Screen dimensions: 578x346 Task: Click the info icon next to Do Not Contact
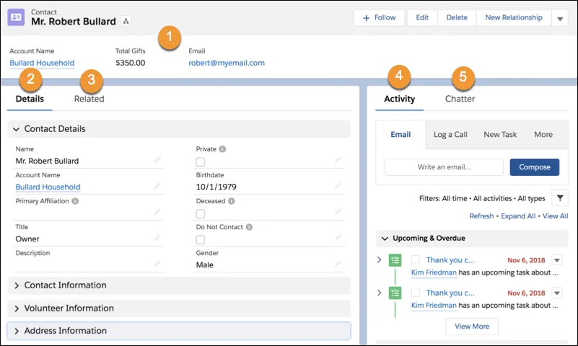click(249, 227)
